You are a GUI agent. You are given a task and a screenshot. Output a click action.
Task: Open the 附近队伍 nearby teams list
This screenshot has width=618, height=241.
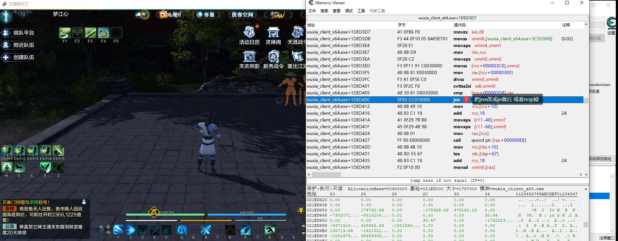[x=18, y=45]
